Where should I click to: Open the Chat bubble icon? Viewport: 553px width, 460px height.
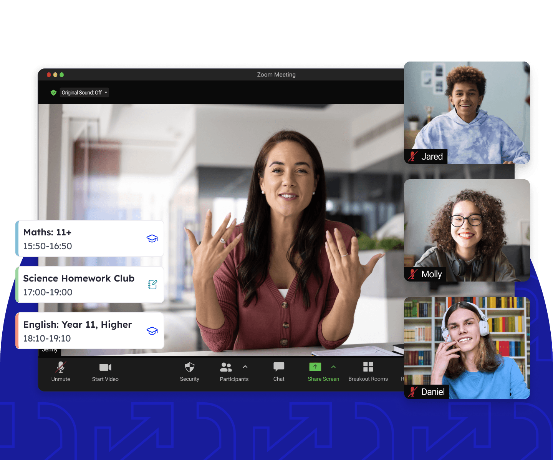coord(279,367)
